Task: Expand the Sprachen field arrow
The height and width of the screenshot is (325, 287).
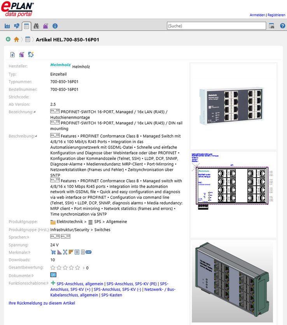Action: pyautogui.click(x=28, y=237)
